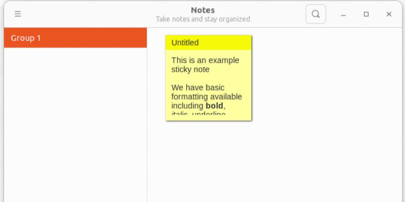Click the partially visible "italic" word
This screenshot has height=202, width=405.
[179, 114]
